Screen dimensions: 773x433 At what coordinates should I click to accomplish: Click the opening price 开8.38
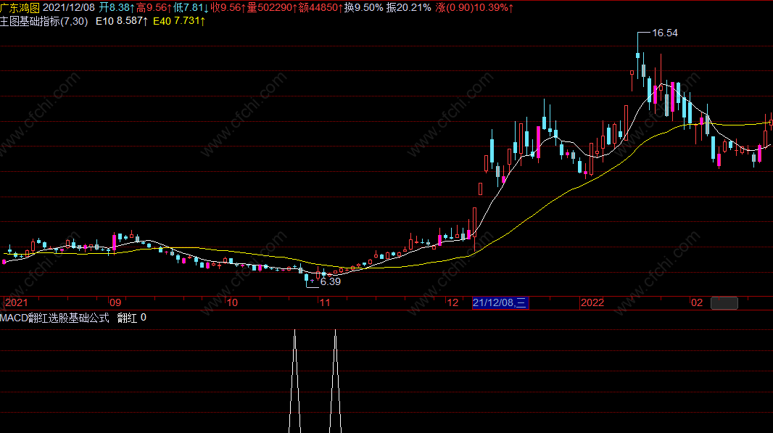coord(117,7)
